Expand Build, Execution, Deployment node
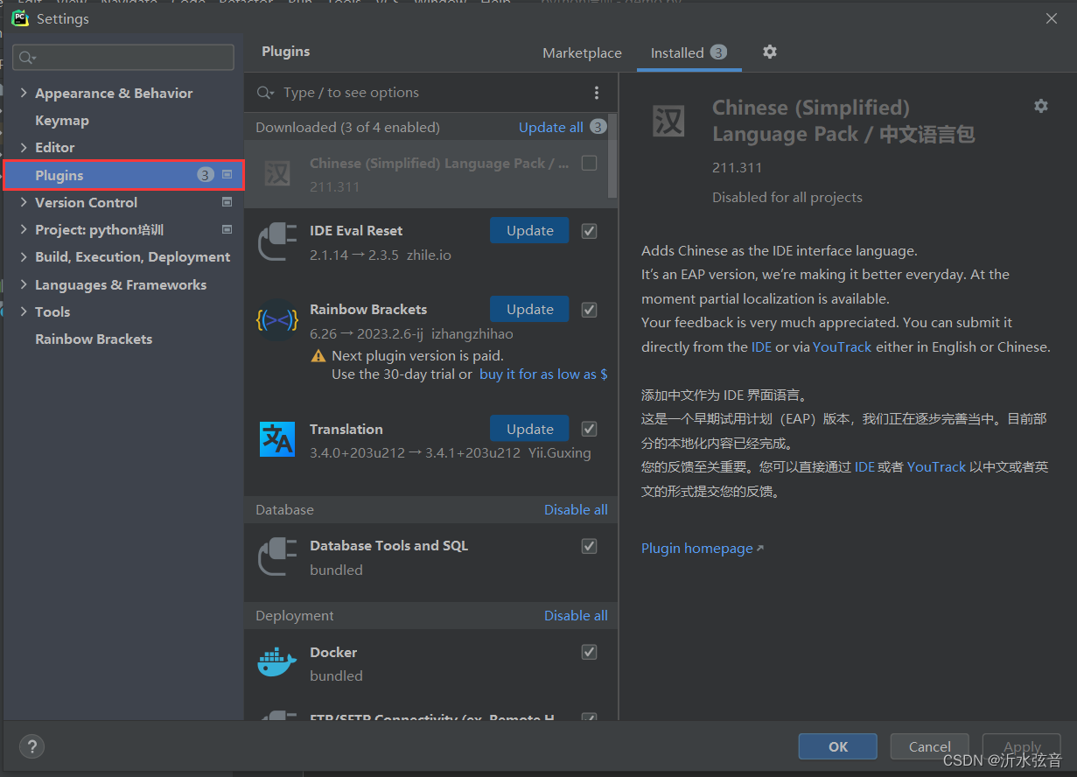 pos(24,257)
